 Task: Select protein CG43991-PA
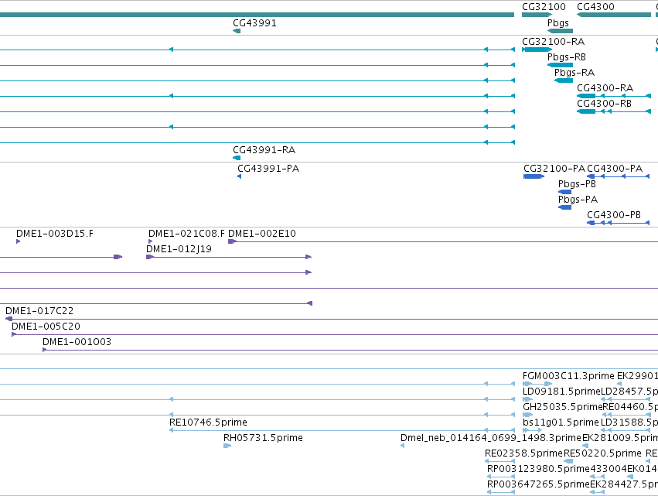(x=239, y=176)
